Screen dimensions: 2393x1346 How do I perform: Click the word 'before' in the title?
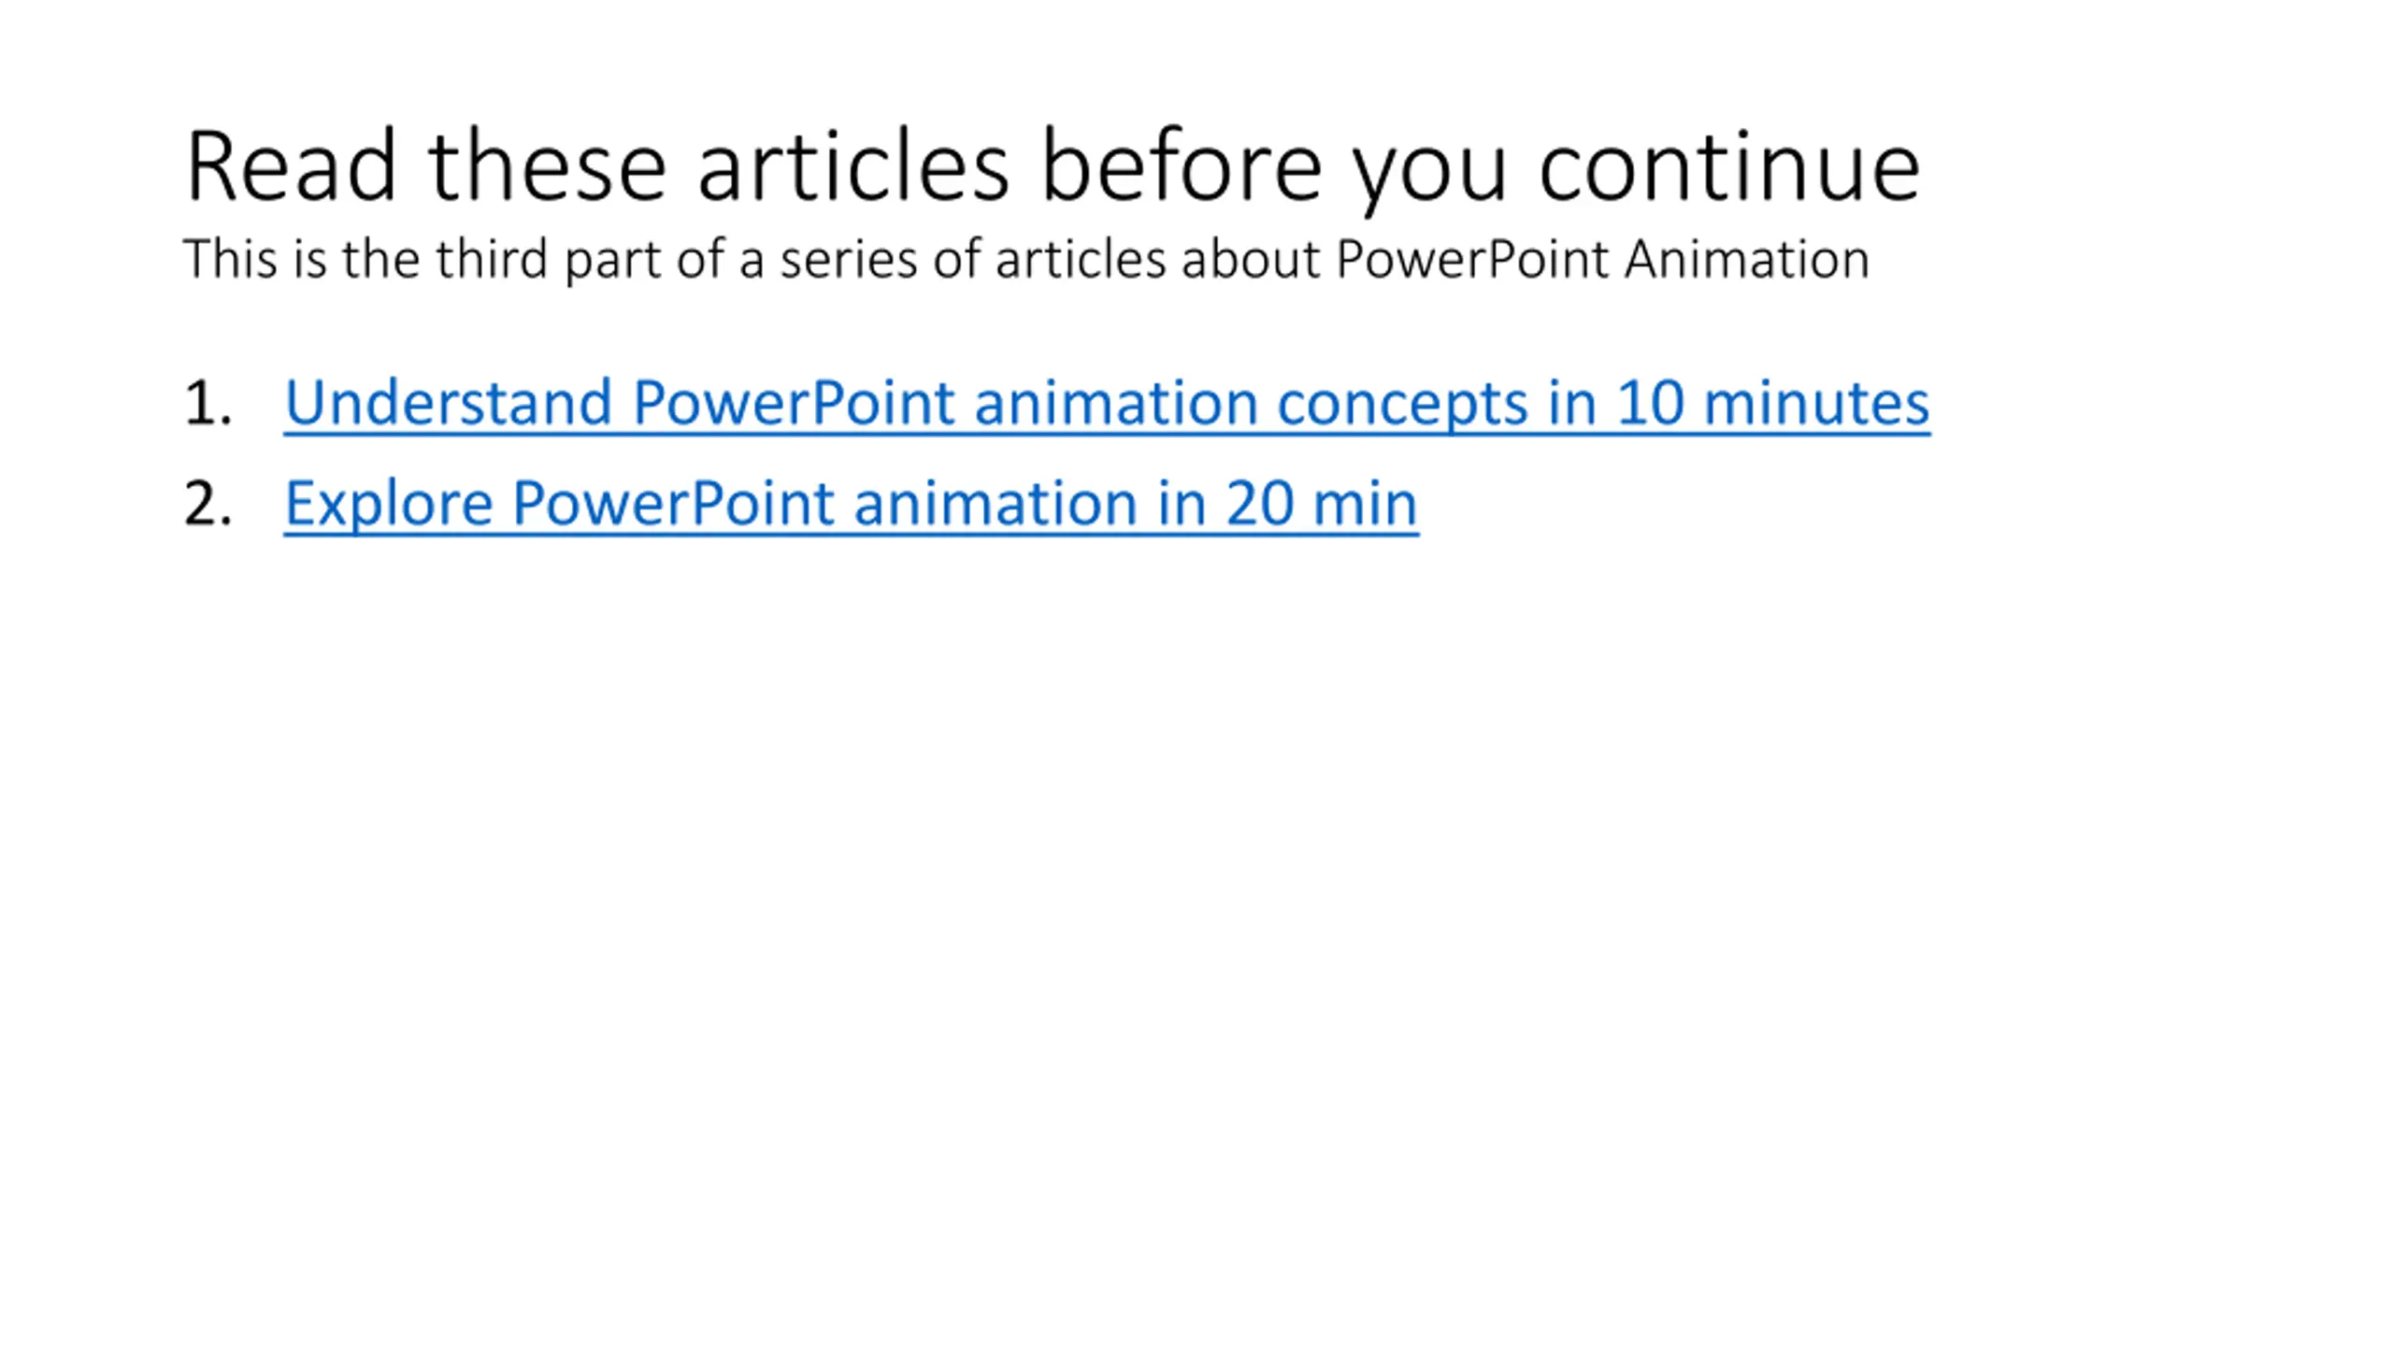[1182, 168]
